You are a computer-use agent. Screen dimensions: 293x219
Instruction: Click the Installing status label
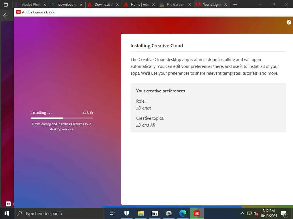38,112
